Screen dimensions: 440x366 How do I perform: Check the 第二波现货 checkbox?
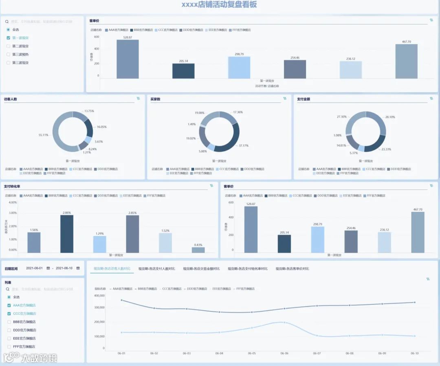tap(9, 46)
